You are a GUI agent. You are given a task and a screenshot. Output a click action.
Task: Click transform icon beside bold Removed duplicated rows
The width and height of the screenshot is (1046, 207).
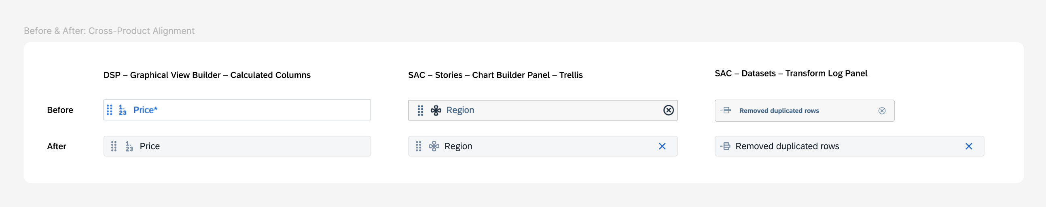pyautogui.click(x=726, y=110)
